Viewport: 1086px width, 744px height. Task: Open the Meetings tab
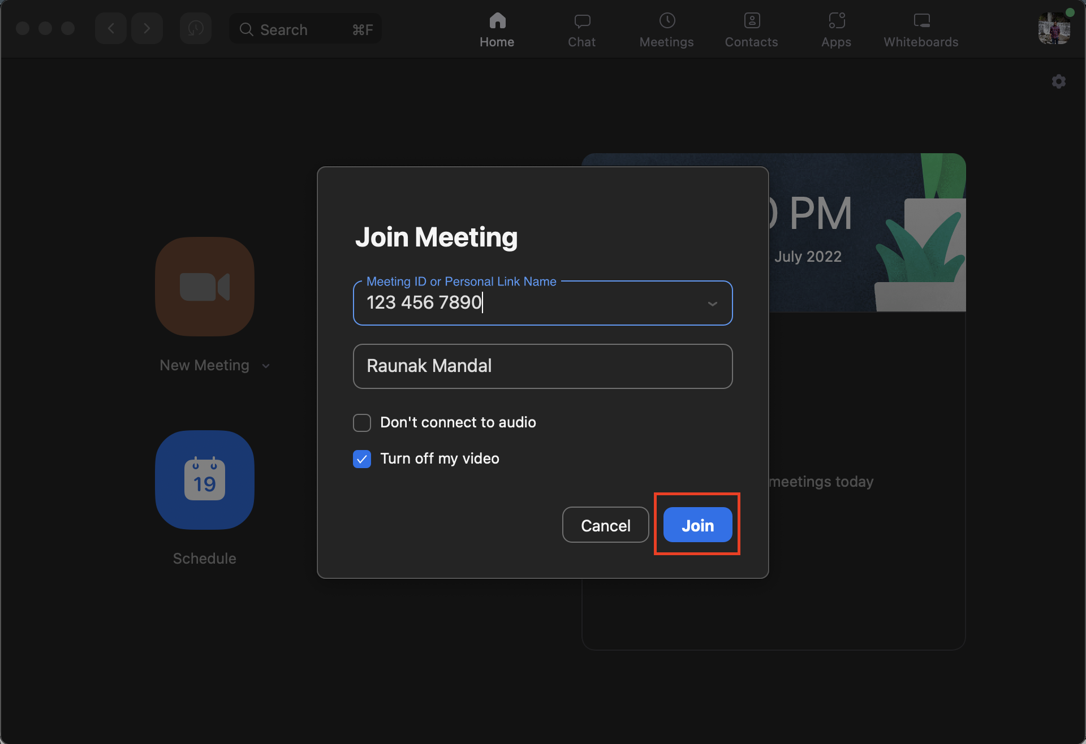(x=666, y=30)
